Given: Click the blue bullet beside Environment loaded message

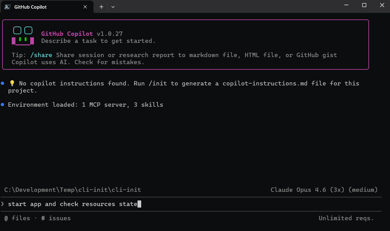Looking at the screenshot, I should 2,104.
